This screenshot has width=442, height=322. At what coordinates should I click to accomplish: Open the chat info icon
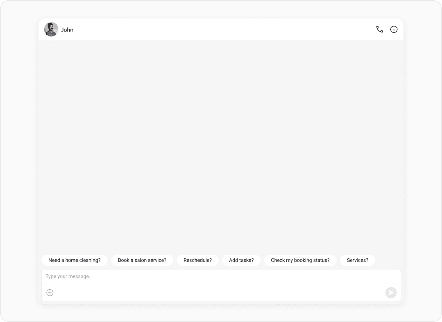(394, 30)
